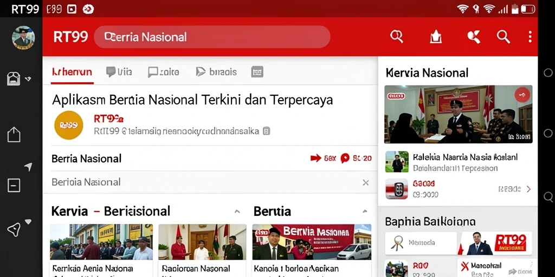Tap the cursor arrow icon in sidebar
The width and height of the screenshot is (555, 277).
(28, 167)
